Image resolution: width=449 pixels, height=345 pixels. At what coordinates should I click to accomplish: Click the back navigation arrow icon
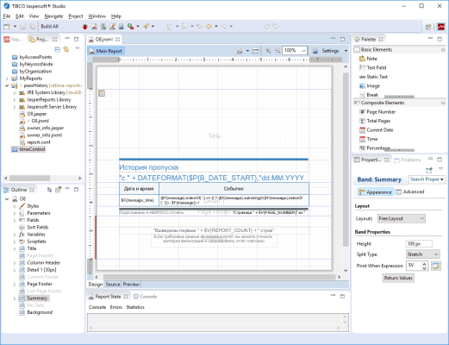tap(209, 27)
